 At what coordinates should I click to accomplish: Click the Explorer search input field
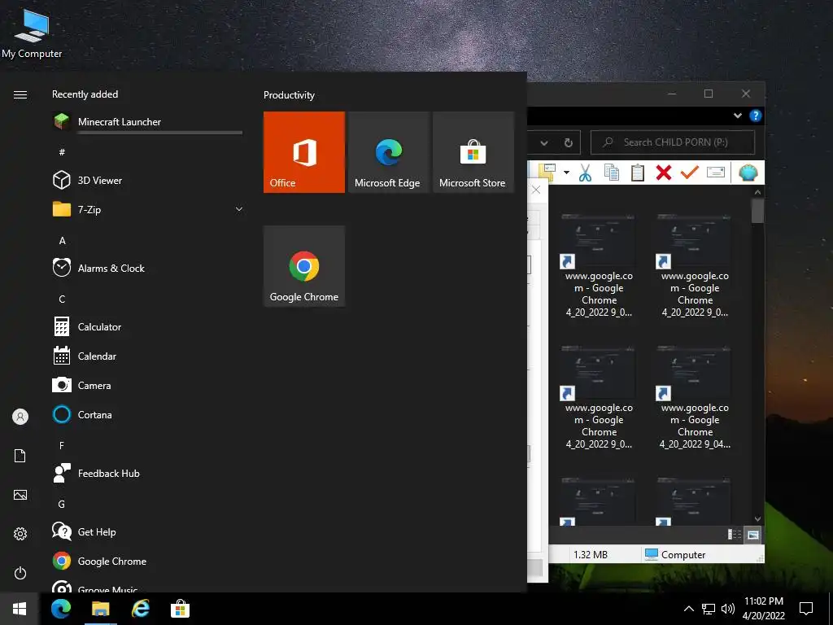tap(673, 142)
